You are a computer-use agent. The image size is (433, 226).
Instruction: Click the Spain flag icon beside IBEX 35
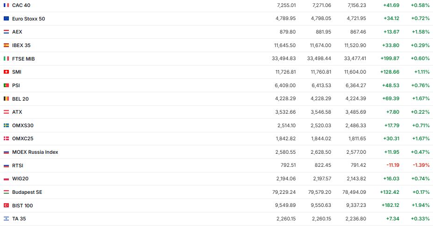pyautogui.click(x=6, y=45)
